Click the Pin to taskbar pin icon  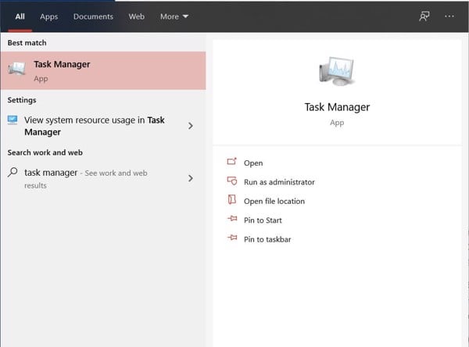[x=232, y=238]
